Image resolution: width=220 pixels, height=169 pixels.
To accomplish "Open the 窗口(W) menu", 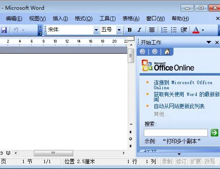I will 155,19.
